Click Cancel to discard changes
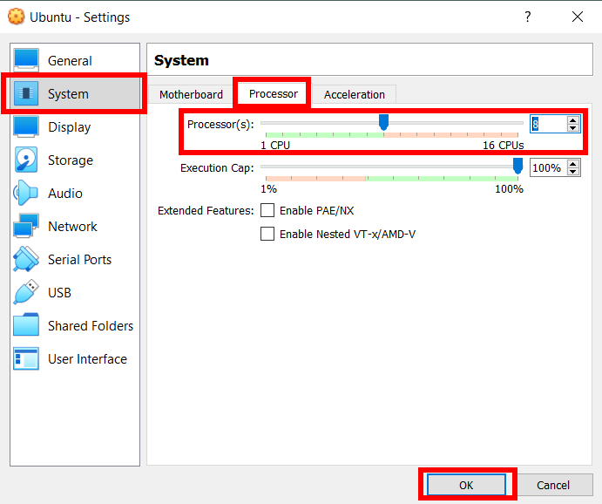This screenshot has height=504, width=602. point(553,485)
